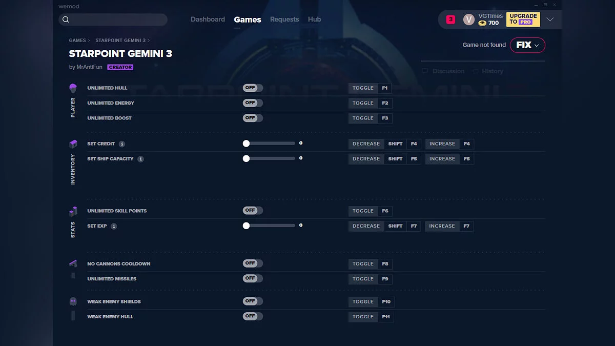Show info for Set Exp

click(114, 226)
